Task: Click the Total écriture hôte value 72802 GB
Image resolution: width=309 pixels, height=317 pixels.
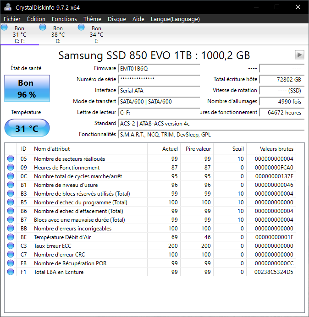Action: [282, 79]
